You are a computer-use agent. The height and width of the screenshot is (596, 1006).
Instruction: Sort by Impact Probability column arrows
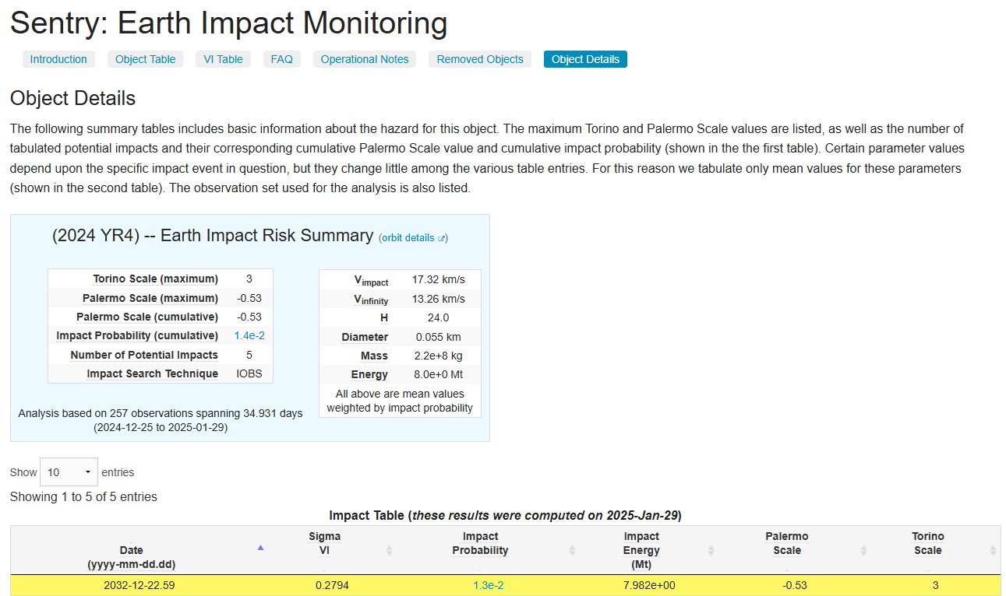coord(572,550)
